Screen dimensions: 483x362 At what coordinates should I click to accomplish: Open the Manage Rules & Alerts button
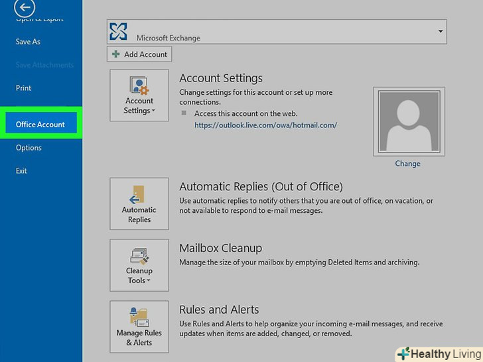pos(139,327)
